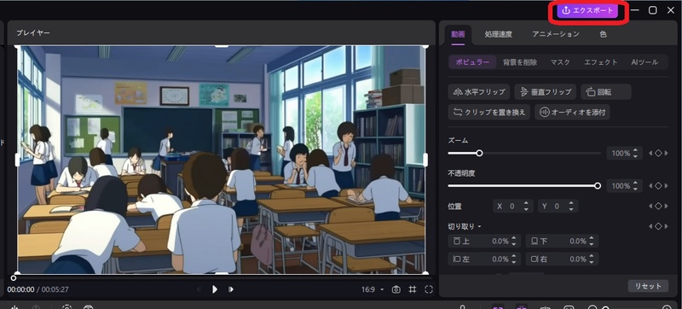The width and height of the screenshot is (682, 309).
Task: Click the player scrubber playhead marker
Action: 14,277
